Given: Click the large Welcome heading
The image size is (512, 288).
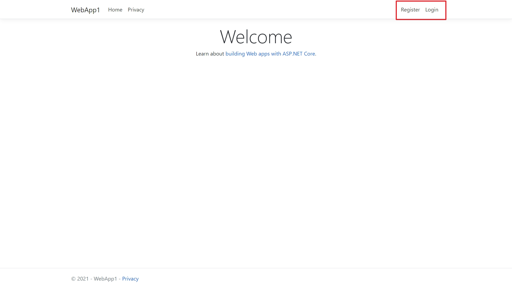Looking at the screenshot, I should (x=256, y=37).
